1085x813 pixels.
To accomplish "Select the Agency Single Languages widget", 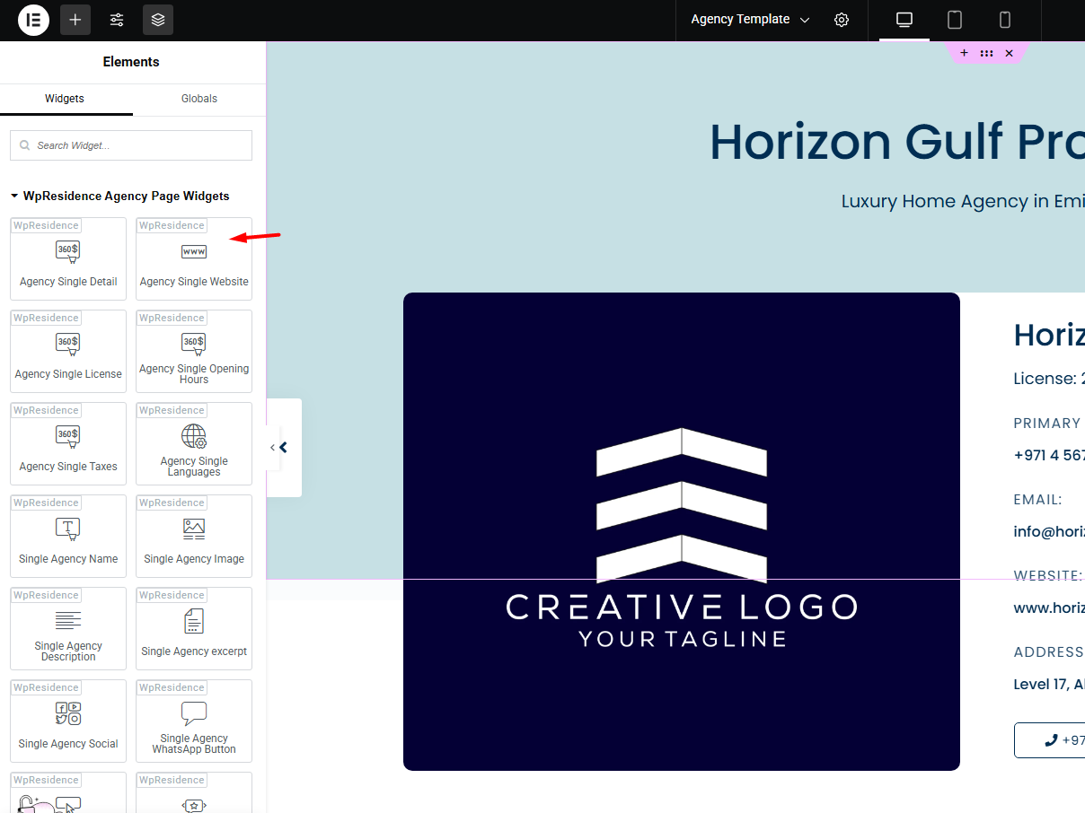I will pos(194,446).
